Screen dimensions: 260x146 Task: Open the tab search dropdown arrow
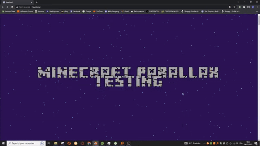pos(238,2)
